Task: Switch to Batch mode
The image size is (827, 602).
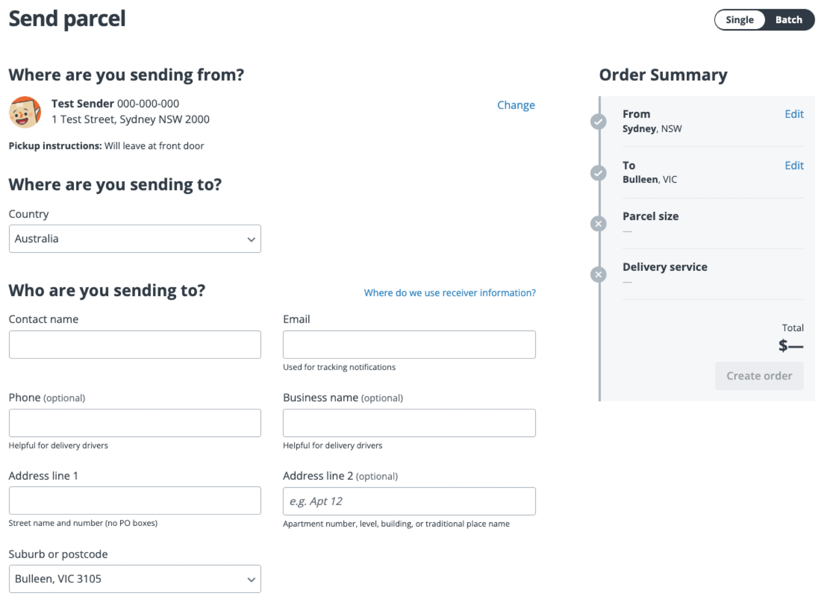Action: 789,20
